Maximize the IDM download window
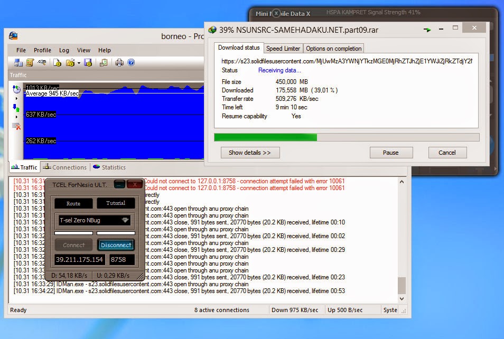504x339 pixels. point(455,28)
